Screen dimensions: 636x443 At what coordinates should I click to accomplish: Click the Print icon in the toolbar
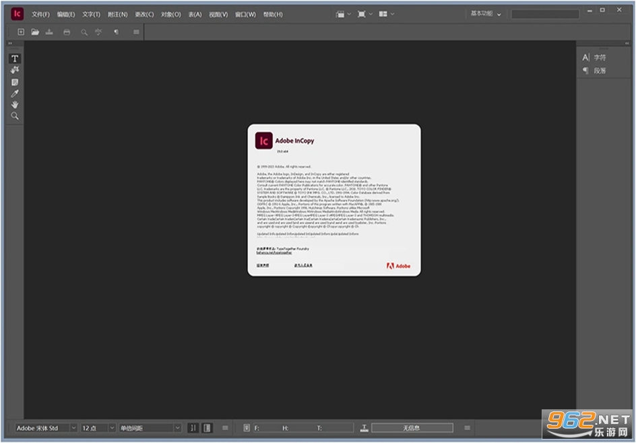tap(67, 32)
